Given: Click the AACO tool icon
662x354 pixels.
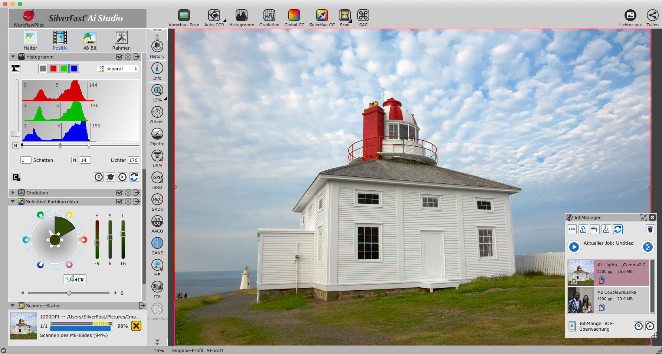Looking at the screenshot, I should coord(157,221).
